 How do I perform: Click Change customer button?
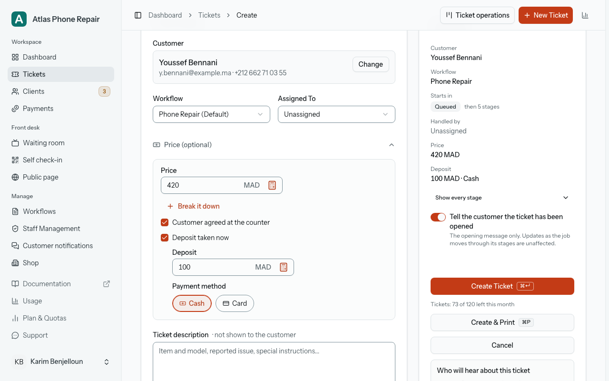coord(371,64)
